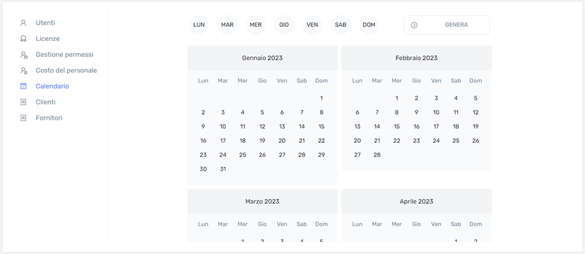This screenshot has height=254, width=585.
Task: Select day 17 in Gennaio 2023
Action: 223,140
